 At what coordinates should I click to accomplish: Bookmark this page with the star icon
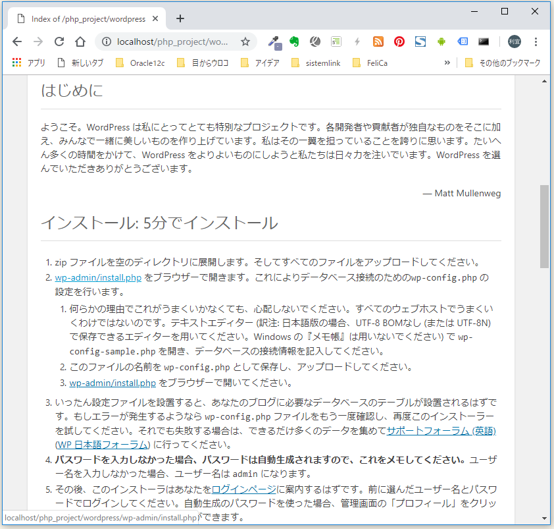pos(245,41)
